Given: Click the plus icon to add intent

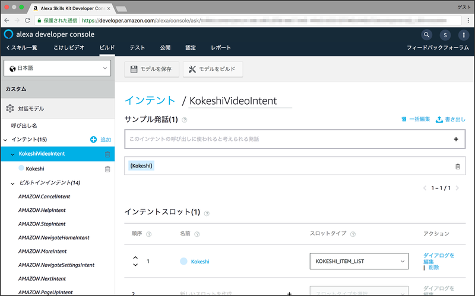Looking at the screenshot, I should tap(93, 139).
